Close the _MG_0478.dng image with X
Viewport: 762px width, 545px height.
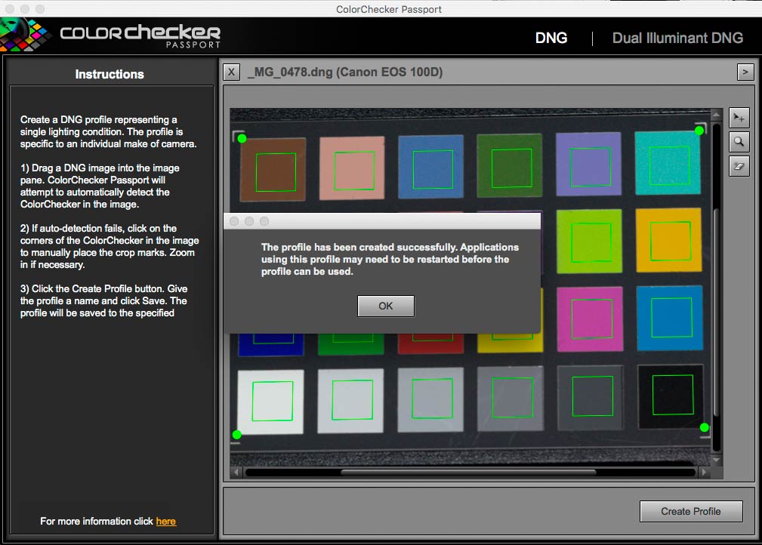tap(231, 72)
